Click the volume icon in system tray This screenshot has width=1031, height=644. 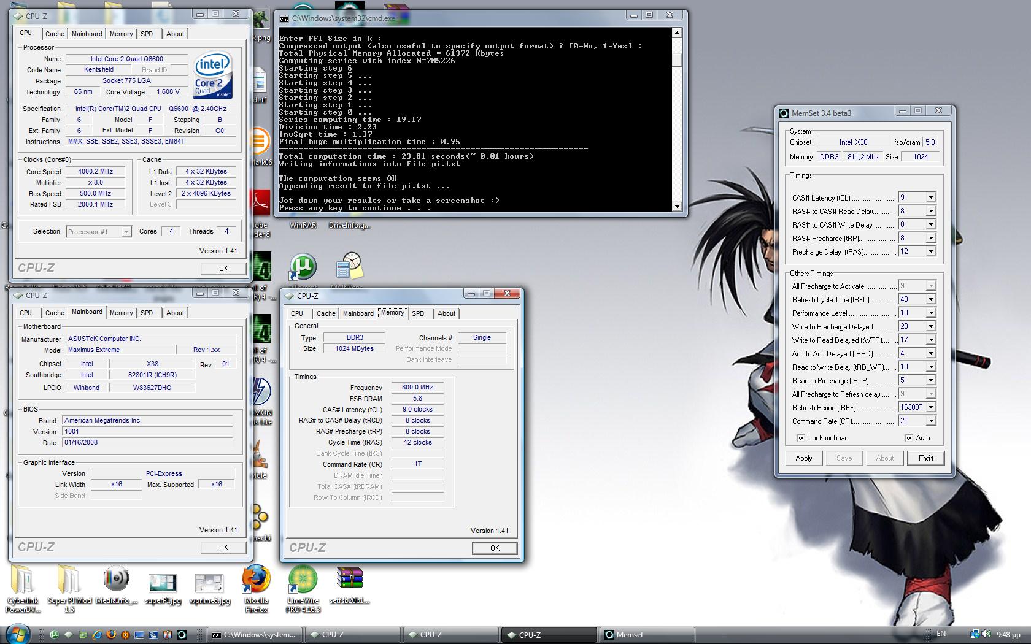coord(986,634)
